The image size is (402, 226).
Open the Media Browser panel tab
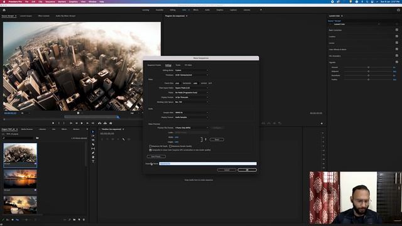27,129
